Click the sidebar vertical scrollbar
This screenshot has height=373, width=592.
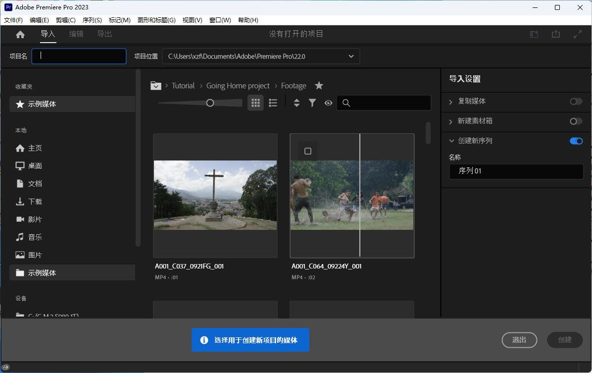coord(138,158)
